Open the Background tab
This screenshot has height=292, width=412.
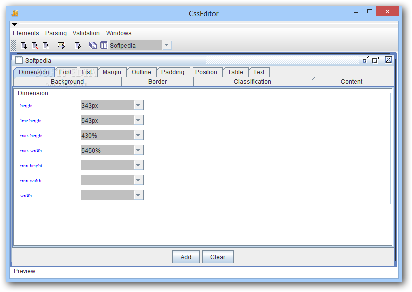(67, 82)
